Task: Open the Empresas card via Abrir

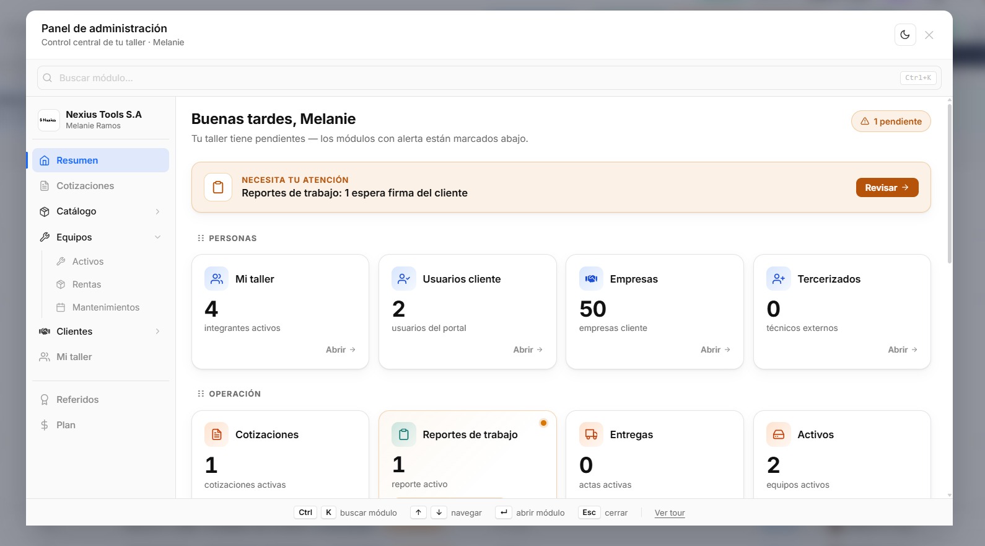Action: pos(716,350)
